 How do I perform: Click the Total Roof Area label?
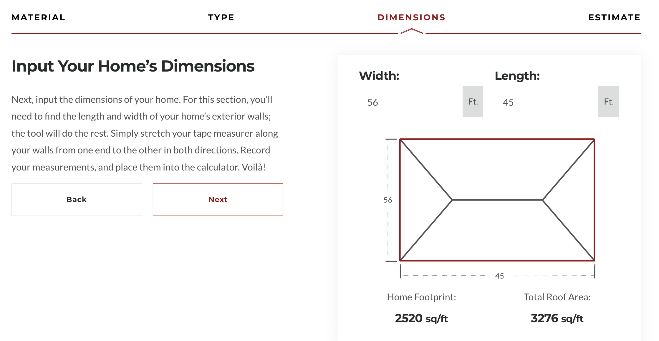pyautogui.click(x=557, y=297)
